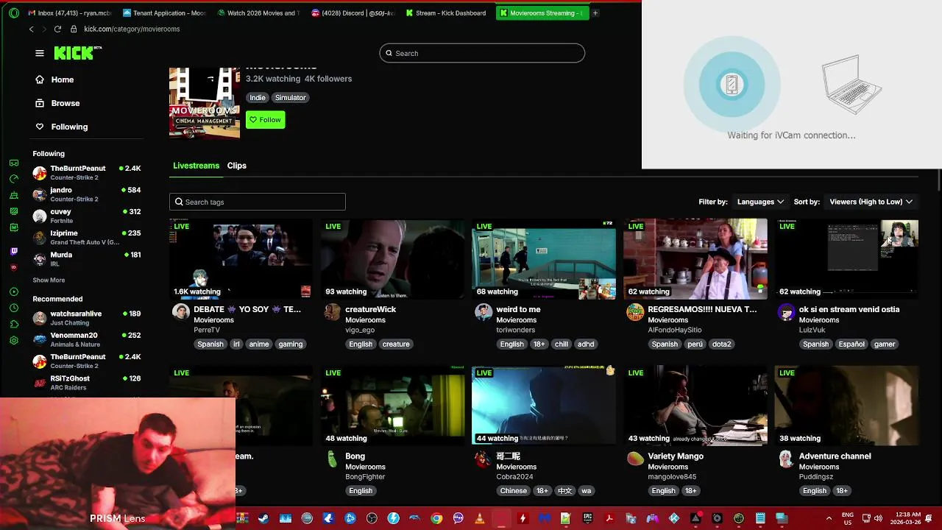Open Following in Kick sidebar
Viewport: 942px width, 530px height.
pos(62,127)
